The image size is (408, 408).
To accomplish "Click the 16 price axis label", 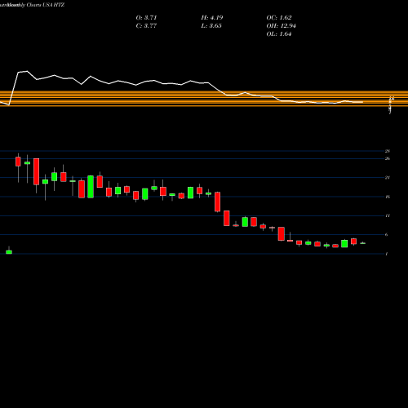I will 388,197.
